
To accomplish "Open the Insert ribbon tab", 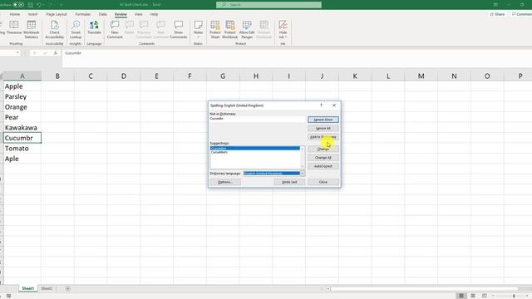I will click(x=33, y=14).
